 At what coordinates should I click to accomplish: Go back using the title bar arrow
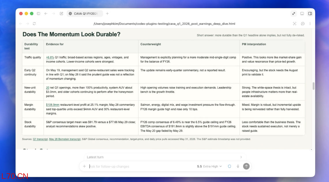[x=46, y=14]
